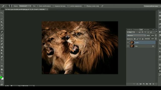Select the Gradient tool
This screenshot has height=90, width=161.
pyautogui.click(x=2, y=47)
